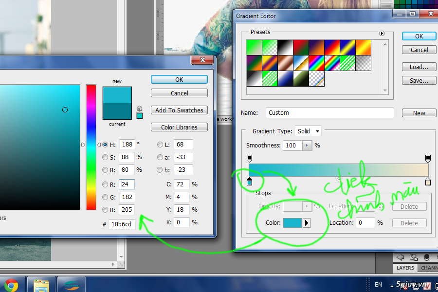438x292 pixels.
Task: Open the file explorer taskbar icon
Action: pos(41,285)
